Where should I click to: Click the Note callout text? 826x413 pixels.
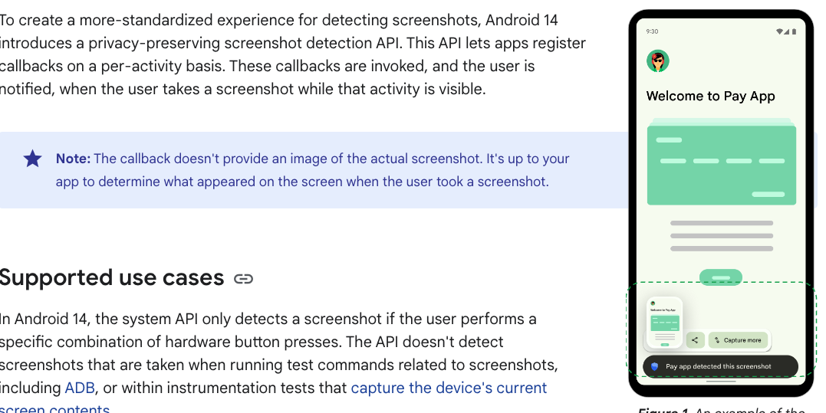pyautogui.click(x=313, y=170)
